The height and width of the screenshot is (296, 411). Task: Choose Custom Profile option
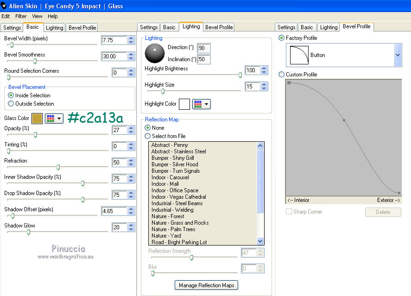282,75
